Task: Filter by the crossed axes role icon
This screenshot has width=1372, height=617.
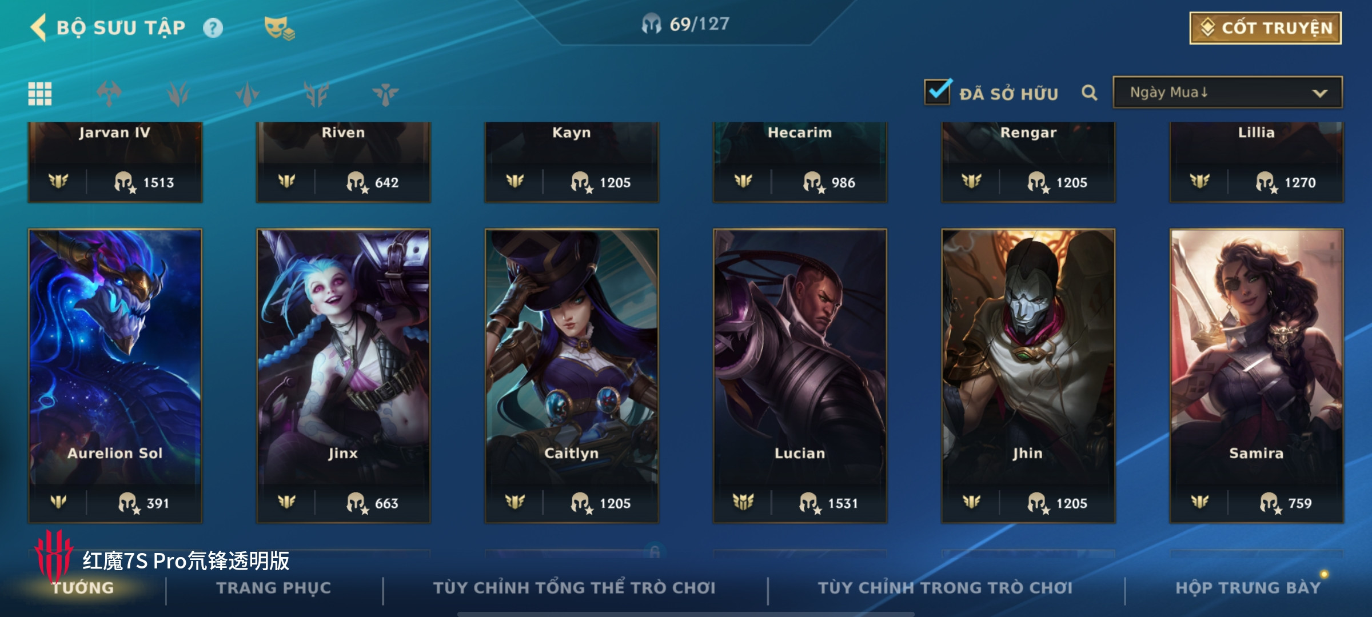Action: [109, 94]
